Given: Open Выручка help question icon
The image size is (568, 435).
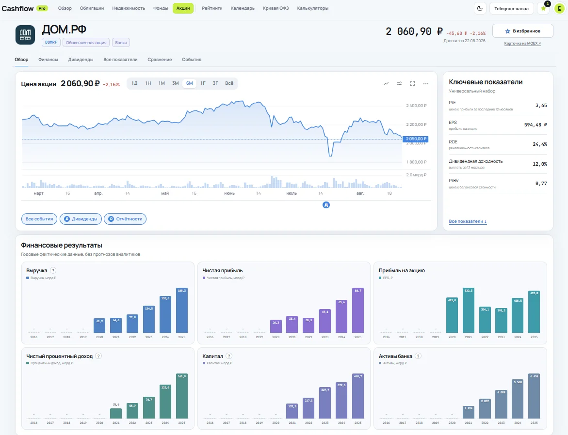Looking at the screenshot, I should pos(53,270).
